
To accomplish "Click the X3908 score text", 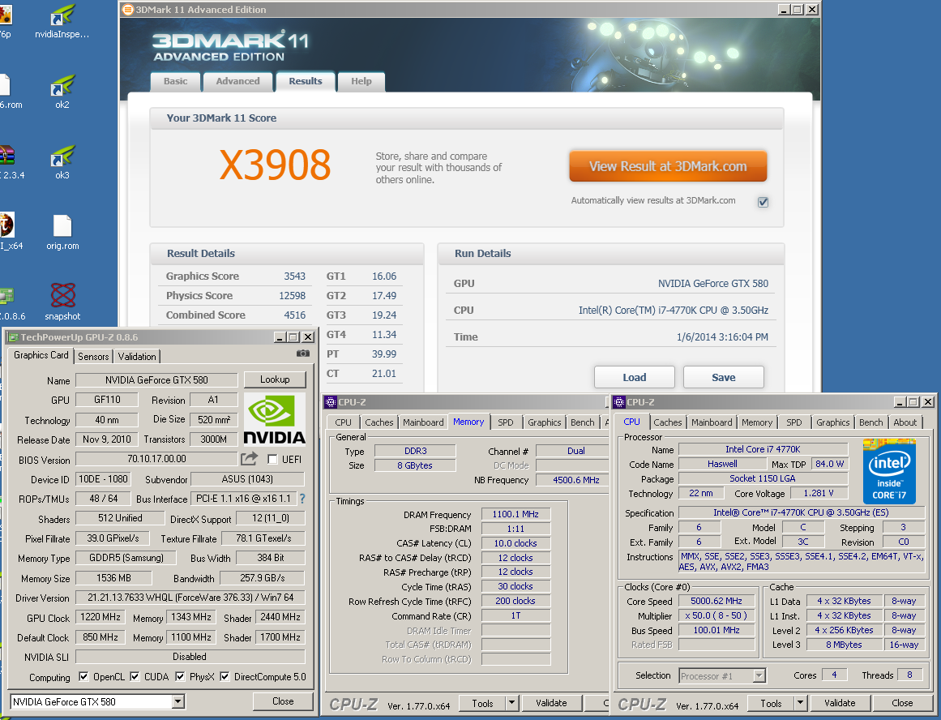I will point(276,165).
